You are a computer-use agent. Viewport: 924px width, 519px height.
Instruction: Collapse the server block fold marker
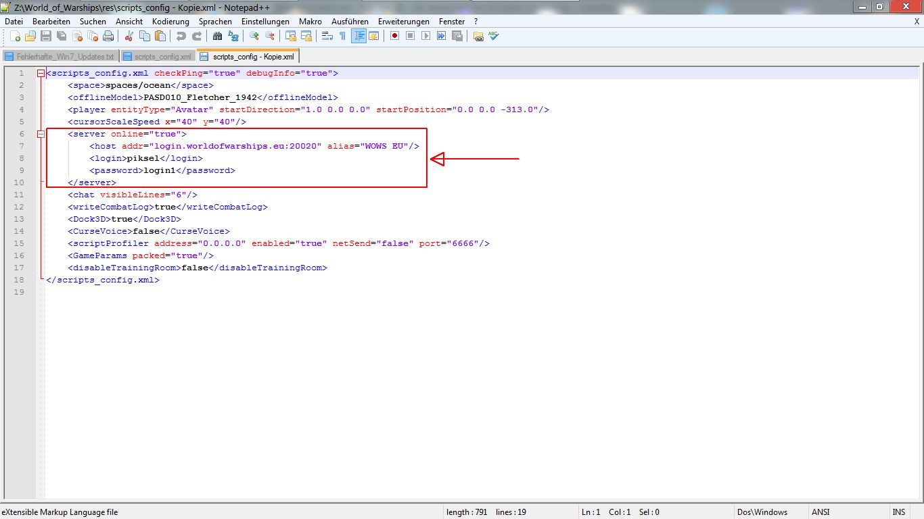click(x=41, y=134)
